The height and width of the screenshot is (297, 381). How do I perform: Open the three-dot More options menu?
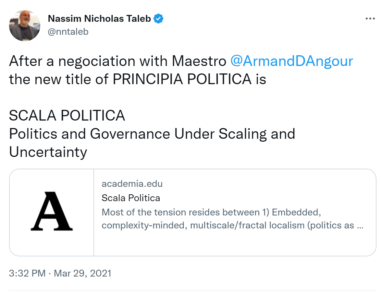pyautogui.click(x=370, y=19)
